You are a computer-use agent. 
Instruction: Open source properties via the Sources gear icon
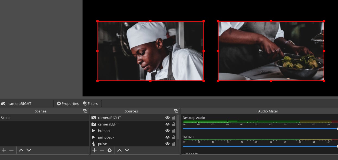(x=110, y=150)
